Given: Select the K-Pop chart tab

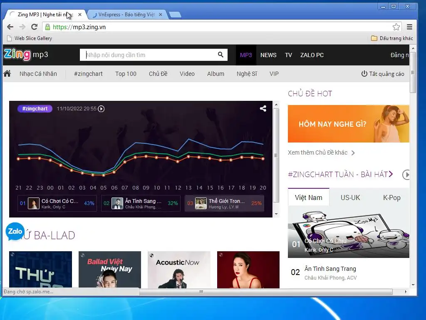Looking at the screenshot, I should [391, 197].
